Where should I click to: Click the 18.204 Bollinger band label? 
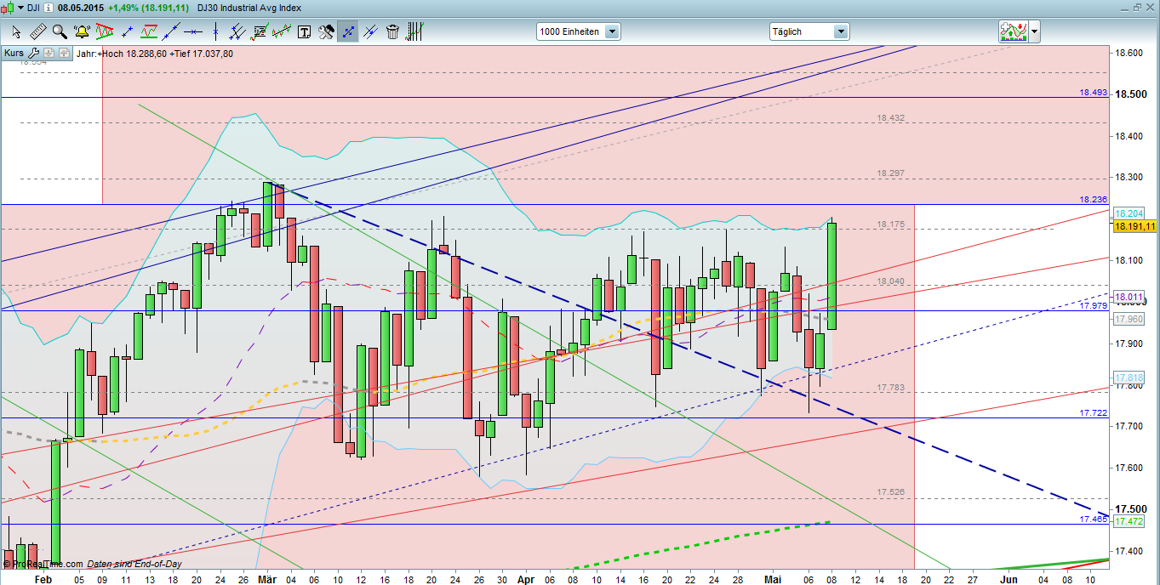tap(1129, 213)
